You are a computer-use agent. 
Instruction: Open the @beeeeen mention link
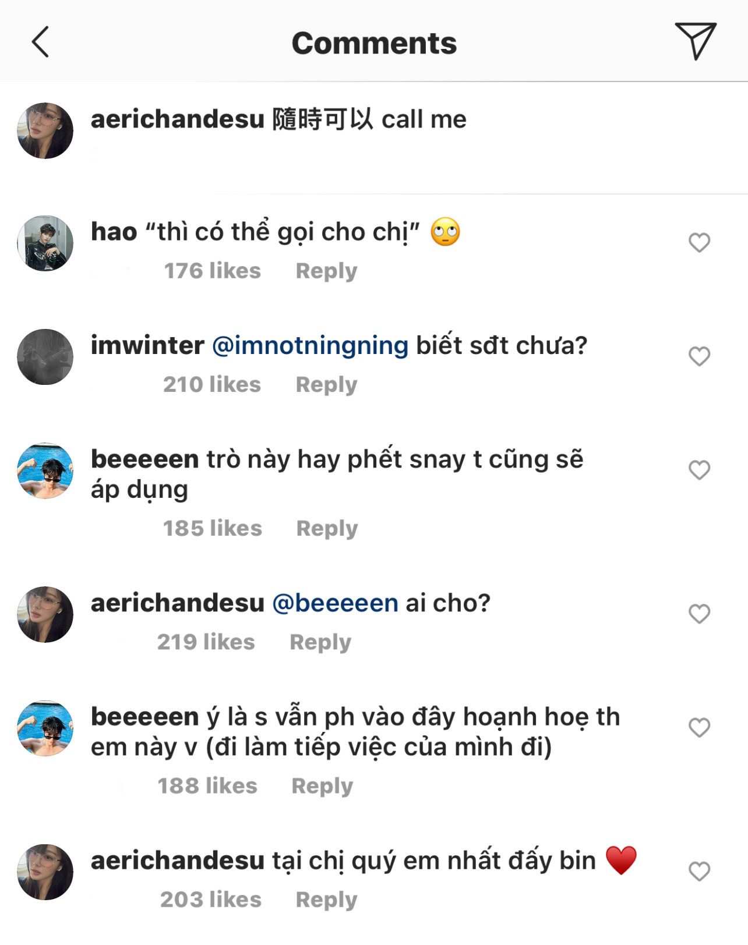click(x=335, y=603)
